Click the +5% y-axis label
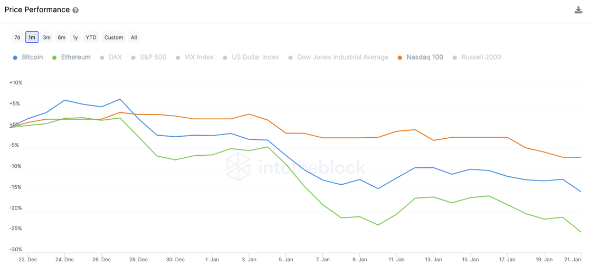This screenshot has height=266, width=591. point(15,103)
